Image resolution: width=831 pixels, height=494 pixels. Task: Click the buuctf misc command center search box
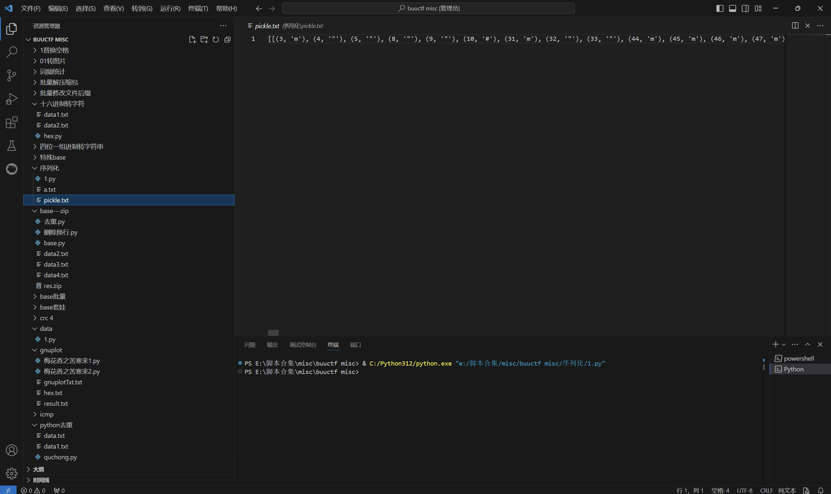tap(428, 8)
